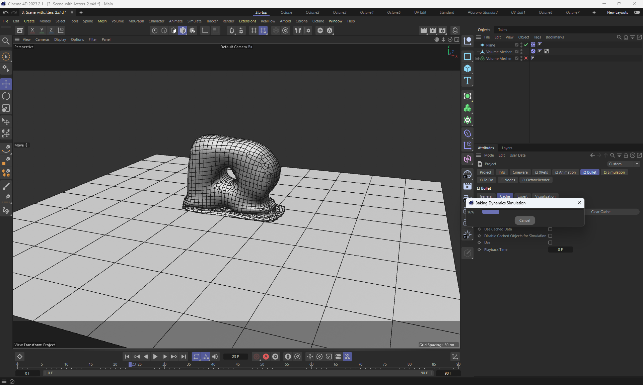Open the MoGraph menu

pos(136,21)
